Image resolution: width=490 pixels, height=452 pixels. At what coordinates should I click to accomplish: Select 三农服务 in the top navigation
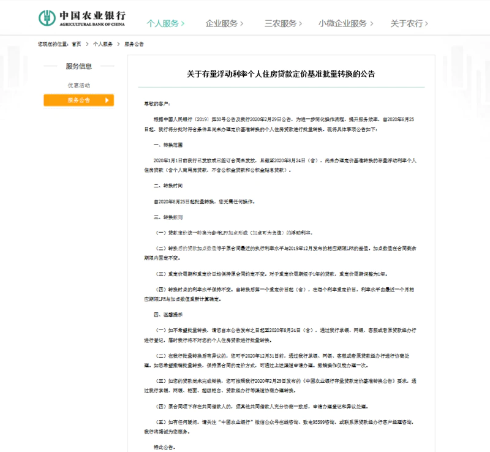[284, 23]
